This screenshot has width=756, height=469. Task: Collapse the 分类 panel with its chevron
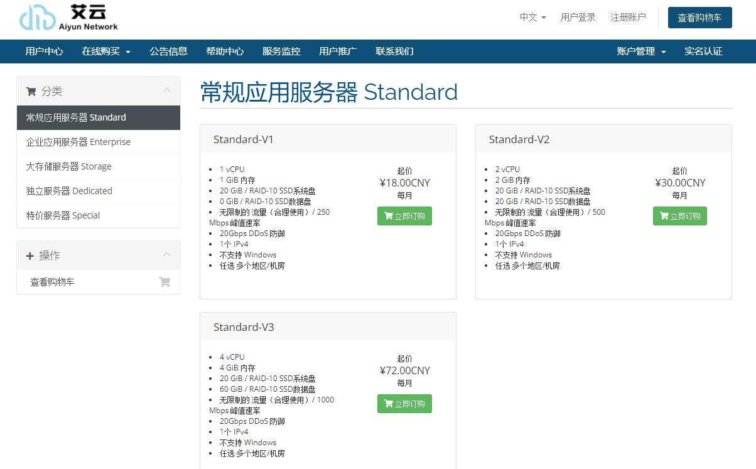[x=167, y=90]
